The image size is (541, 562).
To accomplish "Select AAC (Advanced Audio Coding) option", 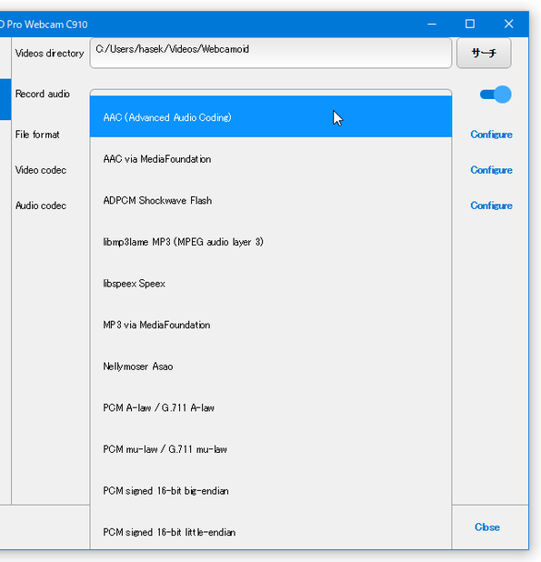I will [271, 116].
